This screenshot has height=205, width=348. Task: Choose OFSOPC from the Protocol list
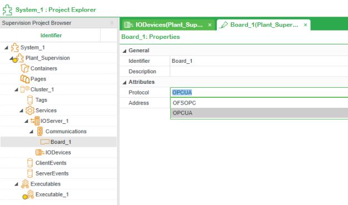pyautogui.click(x=259, y=103)
